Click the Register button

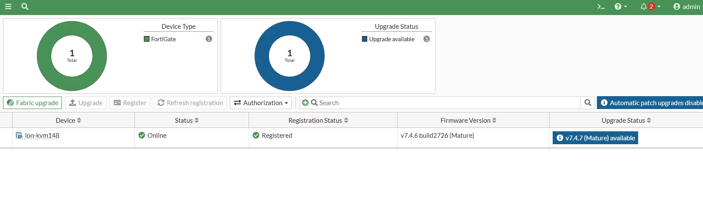130,103
